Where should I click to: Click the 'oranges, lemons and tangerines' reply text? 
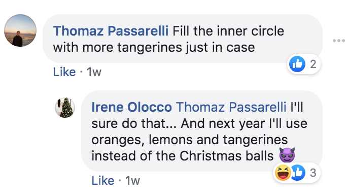(190, 140)
